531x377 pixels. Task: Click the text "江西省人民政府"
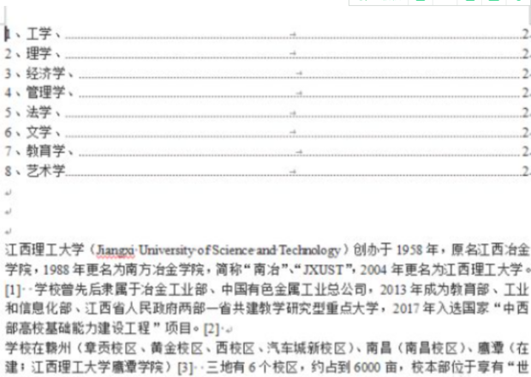(131, 308)
